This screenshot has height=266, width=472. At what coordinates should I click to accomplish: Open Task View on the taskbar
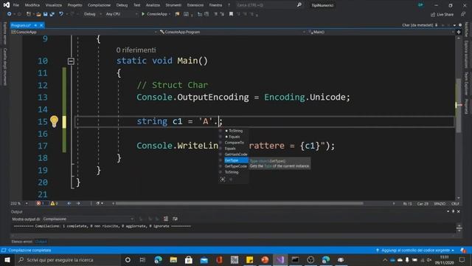142,259
